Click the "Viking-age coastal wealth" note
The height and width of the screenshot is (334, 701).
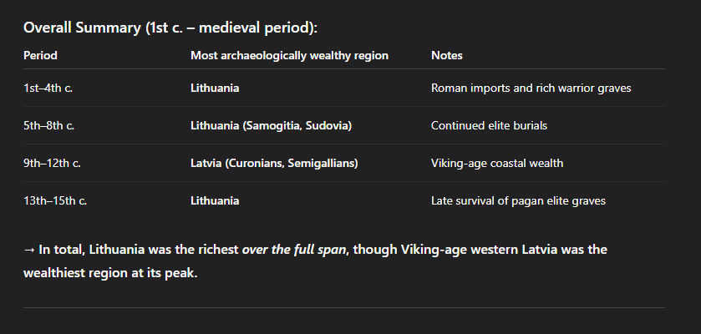coord(496,163)
